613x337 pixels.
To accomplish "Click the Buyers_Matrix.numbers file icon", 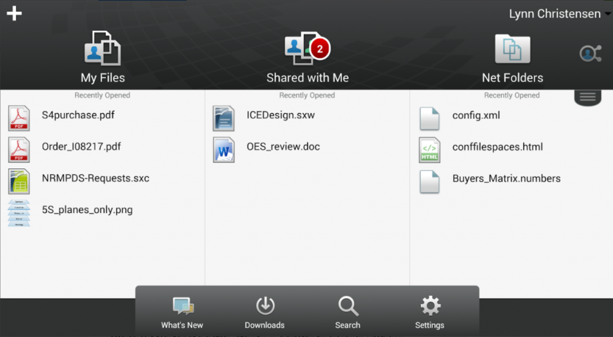I will 430,182.
